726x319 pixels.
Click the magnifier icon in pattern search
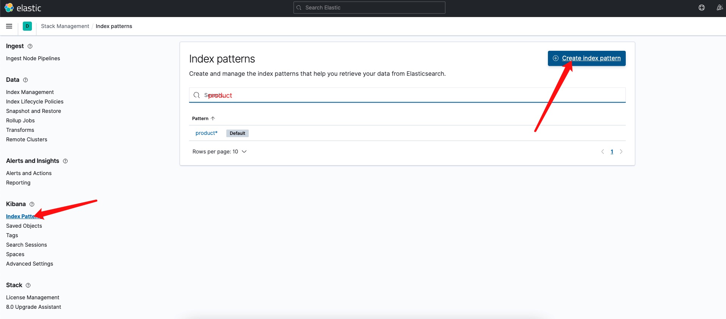pos(197,95)
